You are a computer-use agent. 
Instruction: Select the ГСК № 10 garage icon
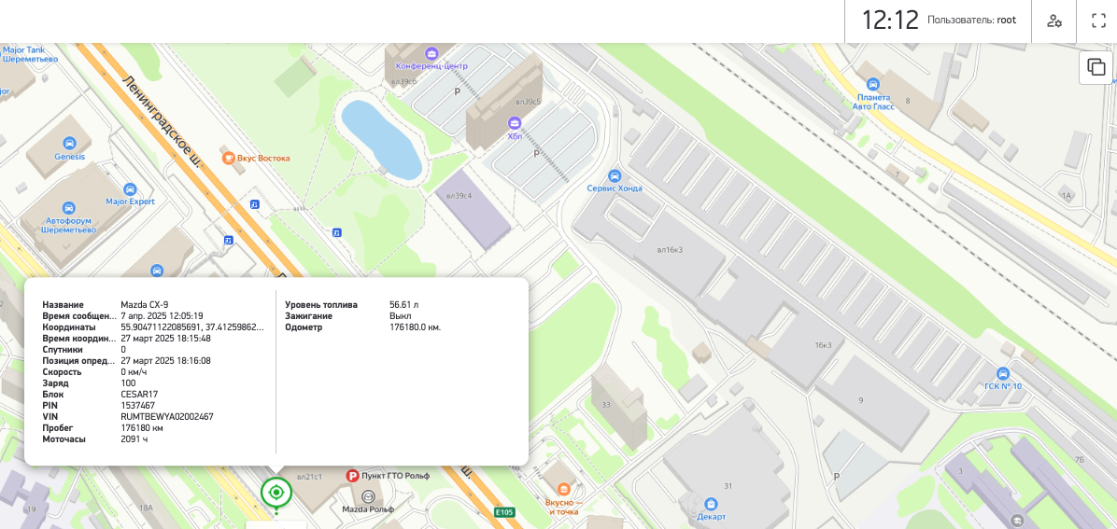(1003, 374)
